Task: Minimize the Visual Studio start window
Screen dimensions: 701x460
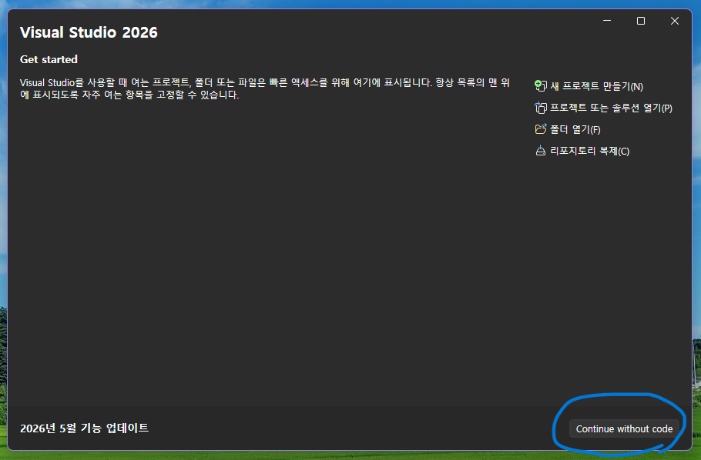Action: pos(607,21)
